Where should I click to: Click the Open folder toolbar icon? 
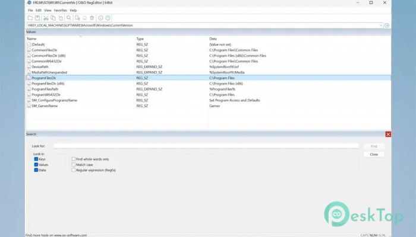[30, 18]
